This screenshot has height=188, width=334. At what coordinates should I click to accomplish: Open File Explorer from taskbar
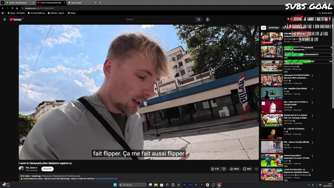point(156,185)
